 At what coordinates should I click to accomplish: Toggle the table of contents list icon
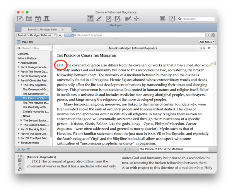(x=19, y=42)
